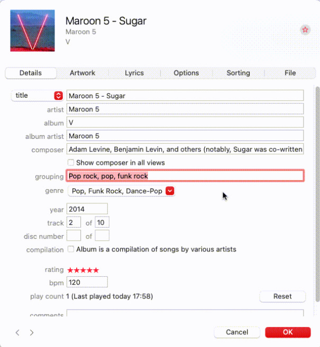This screenshot has height=347, width=320.
Task: Click the five-star rating control
Action: coord(83,270)
